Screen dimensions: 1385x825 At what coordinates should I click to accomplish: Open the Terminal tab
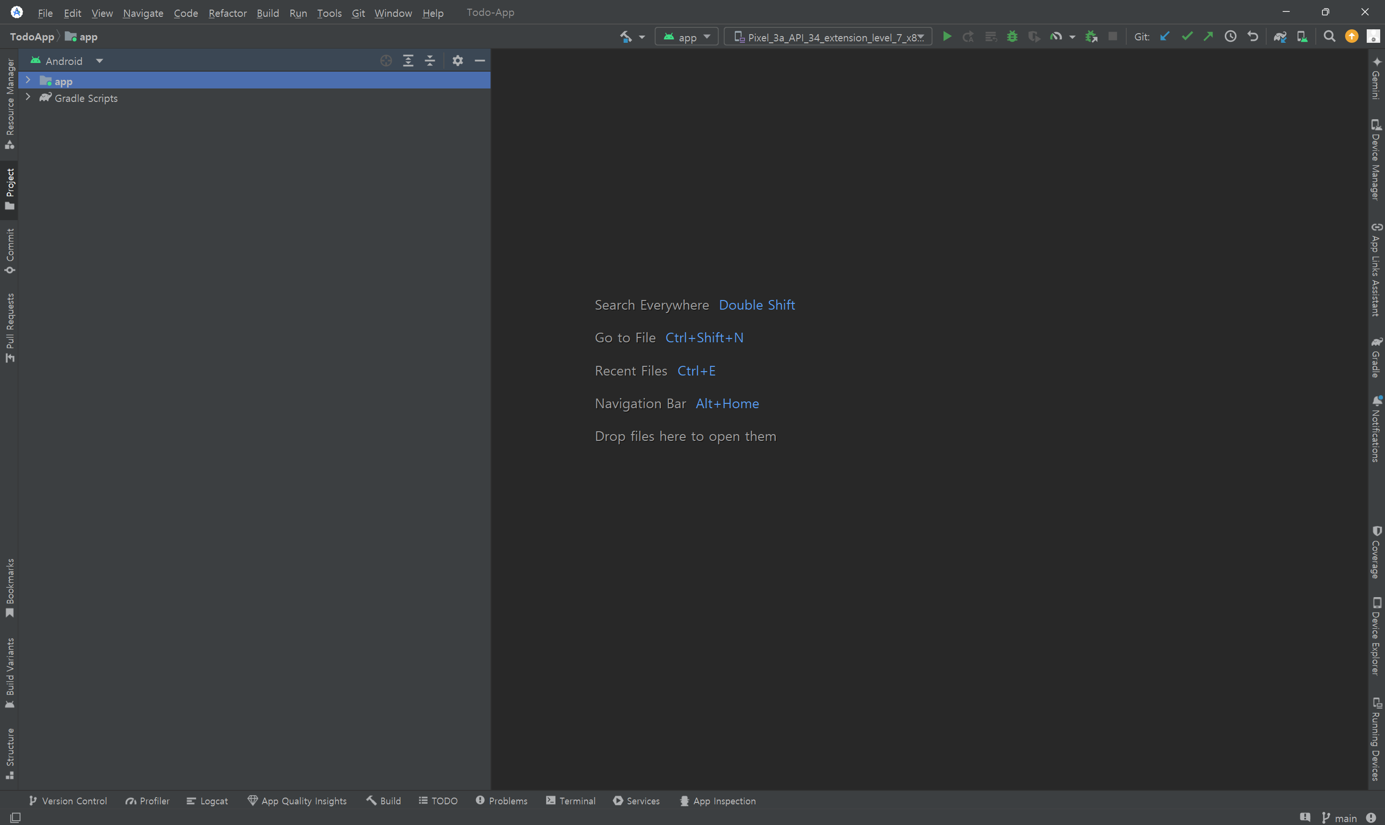tap(570, 800)
